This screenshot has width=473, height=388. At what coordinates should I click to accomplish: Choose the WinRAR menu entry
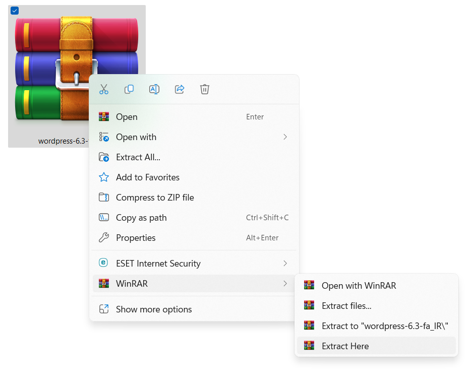(x=194, y=284)
